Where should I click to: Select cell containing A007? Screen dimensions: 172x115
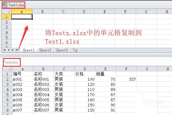point(22,110)
